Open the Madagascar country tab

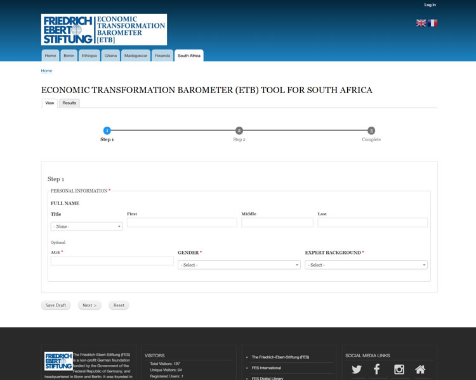click(136, 56)
